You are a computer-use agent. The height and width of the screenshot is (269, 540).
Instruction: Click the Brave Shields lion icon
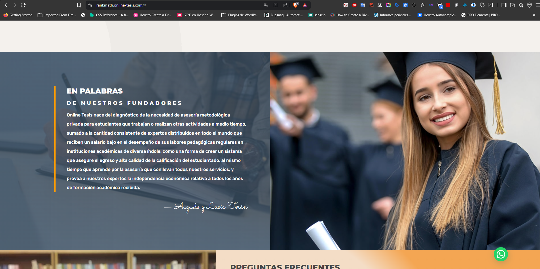point(295,5)
